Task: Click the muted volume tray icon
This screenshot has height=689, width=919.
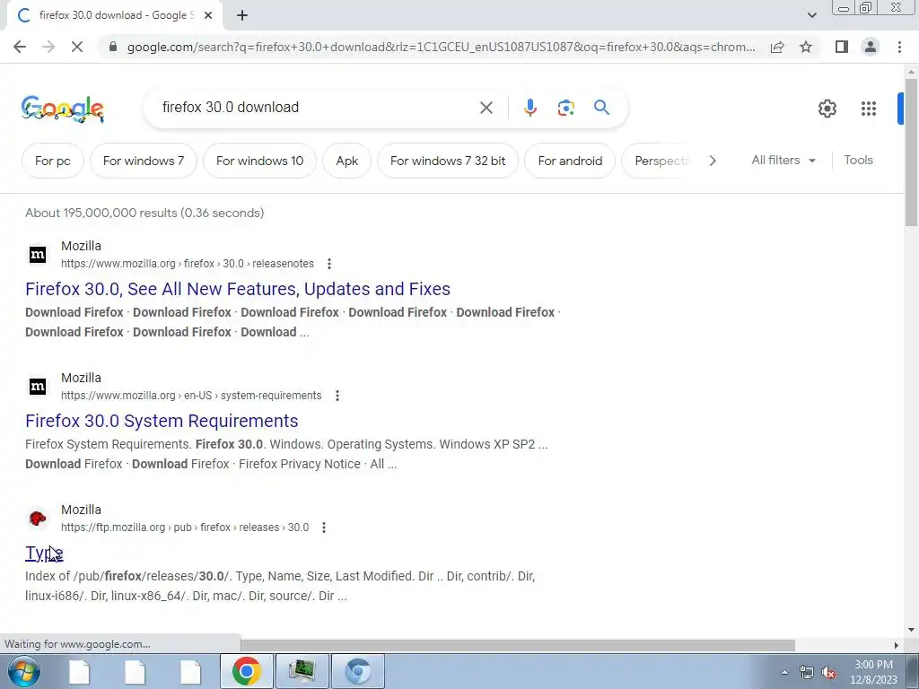Action: (x=828, y=673)
